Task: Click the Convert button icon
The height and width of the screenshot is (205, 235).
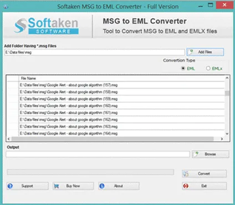Action: (186, 173)
